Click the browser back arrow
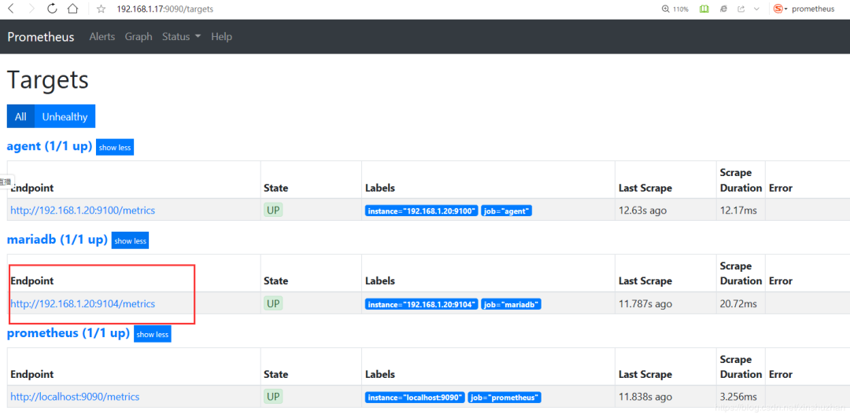The image size is (850, 418). [12, 9]
